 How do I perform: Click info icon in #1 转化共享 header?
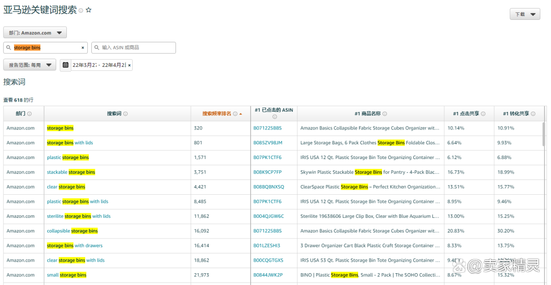coord(533,114)
